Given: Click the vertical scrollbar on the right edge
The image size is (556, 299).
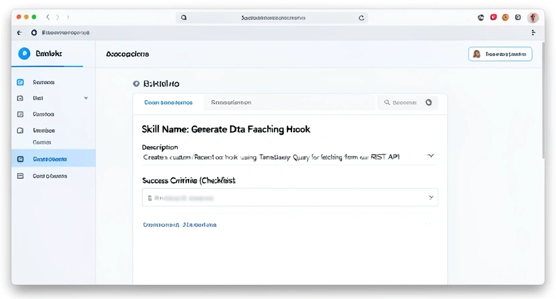Looking at the screenshot, I should tap(543, 100).
